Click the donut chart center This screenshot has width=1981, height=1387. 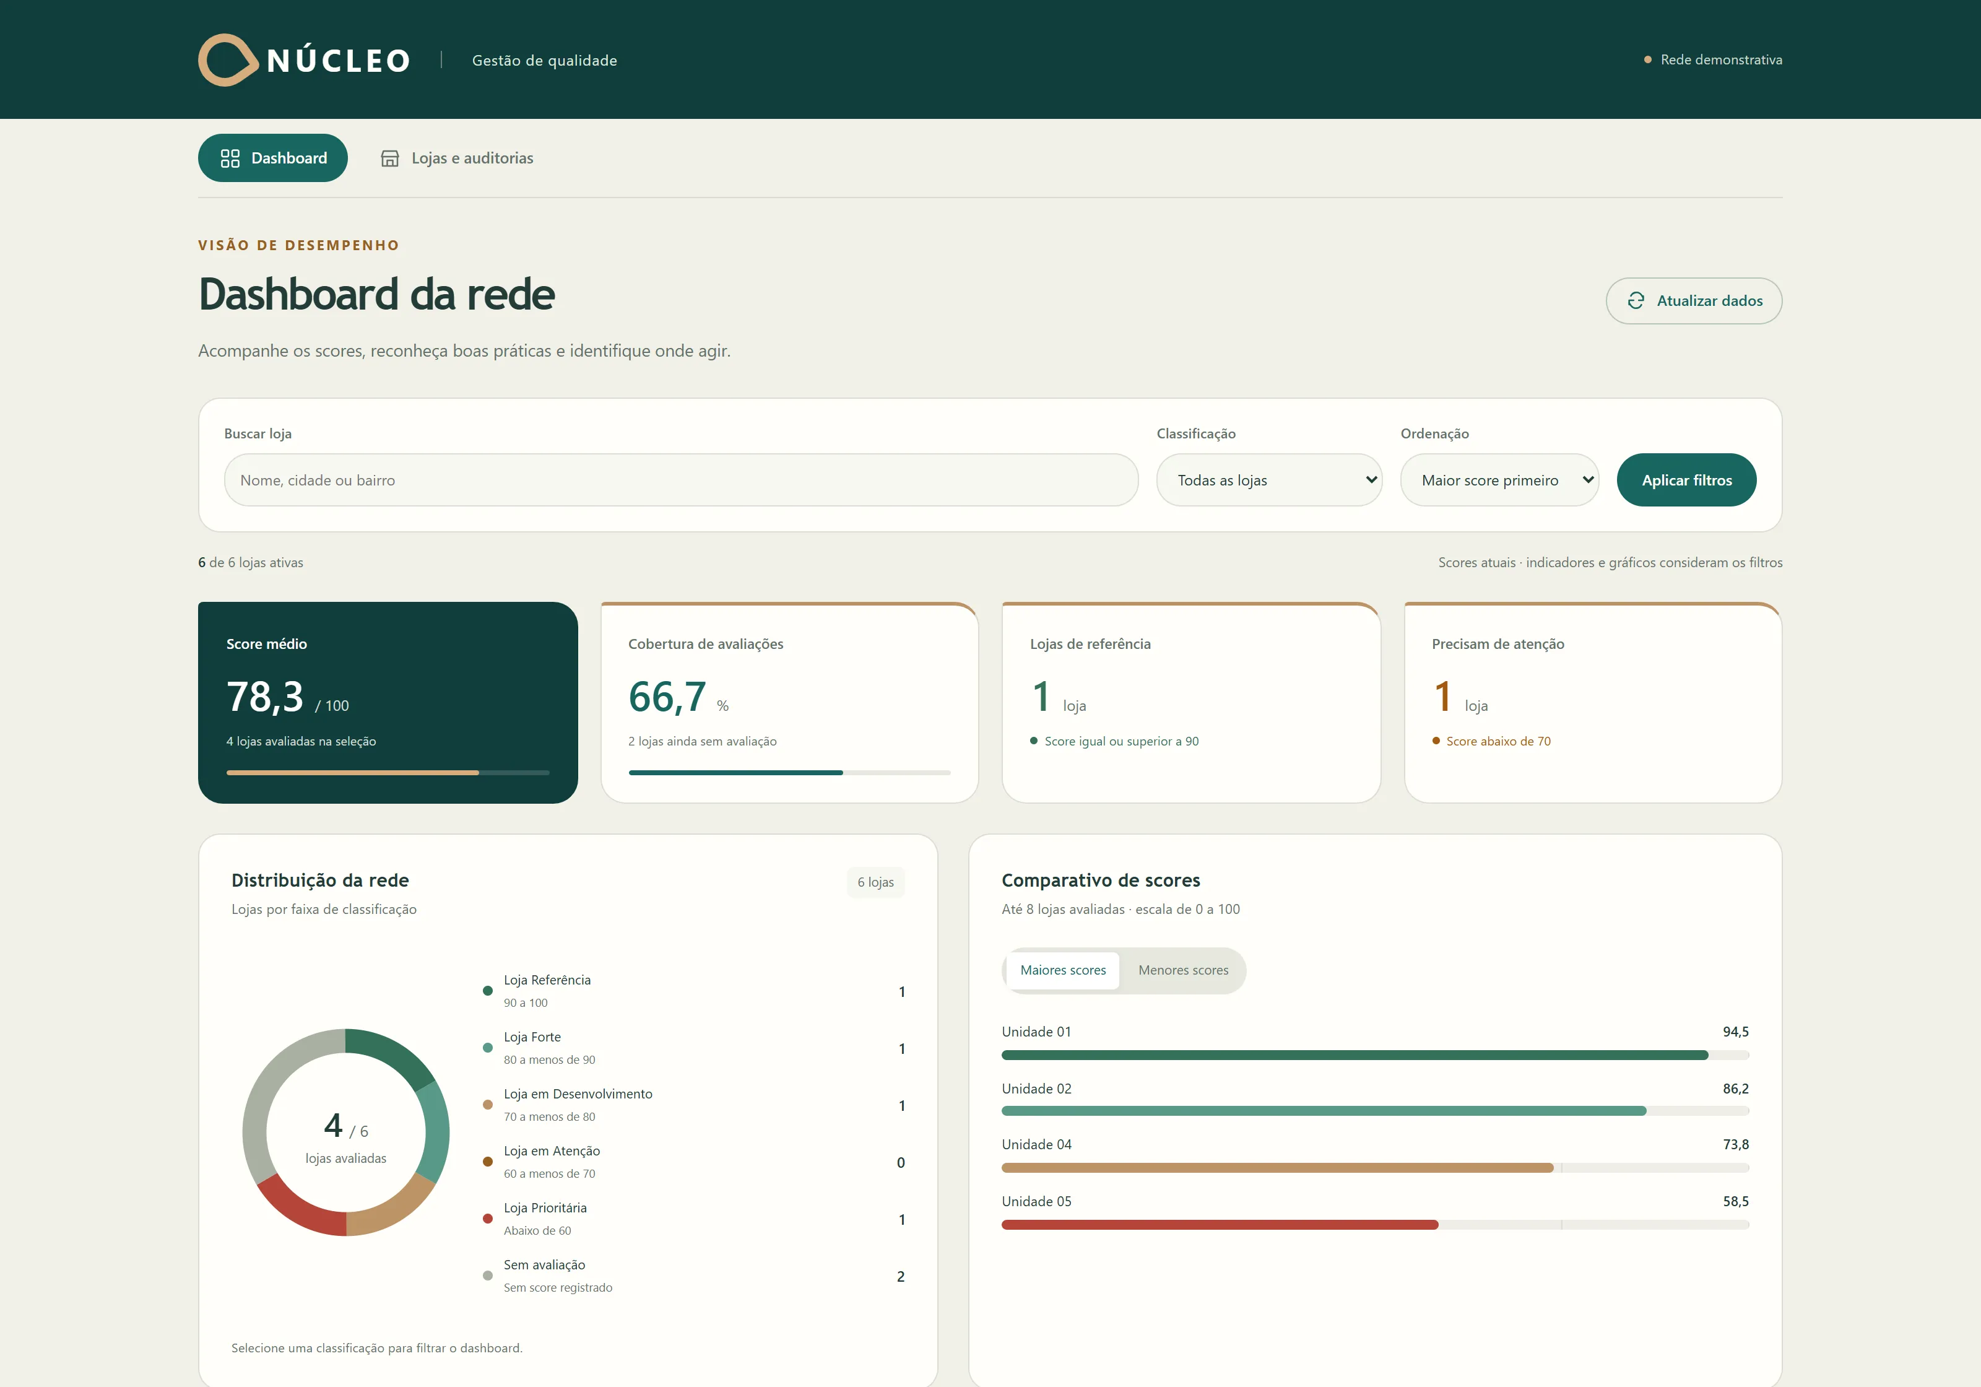click(x=346, y=1133)
